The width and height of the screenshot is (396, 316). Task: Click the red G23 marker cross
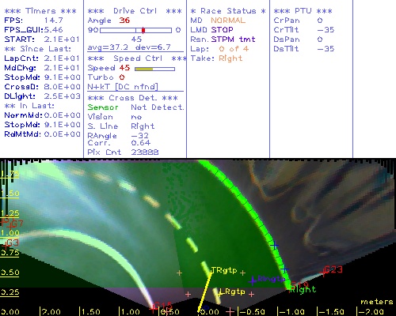pyautogui.click(x=324, y=273)
